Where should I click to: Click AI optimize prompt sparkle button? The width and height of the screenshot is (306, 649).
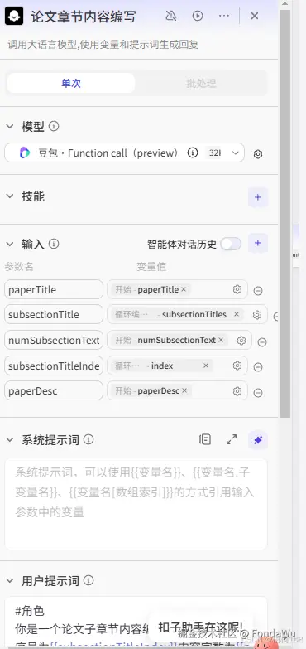tap(258, 440)
